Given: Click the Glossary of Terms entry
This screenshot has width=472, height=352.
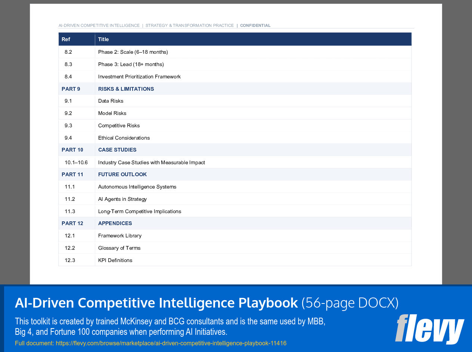Looking at the screenshot, I should (119, 248).
